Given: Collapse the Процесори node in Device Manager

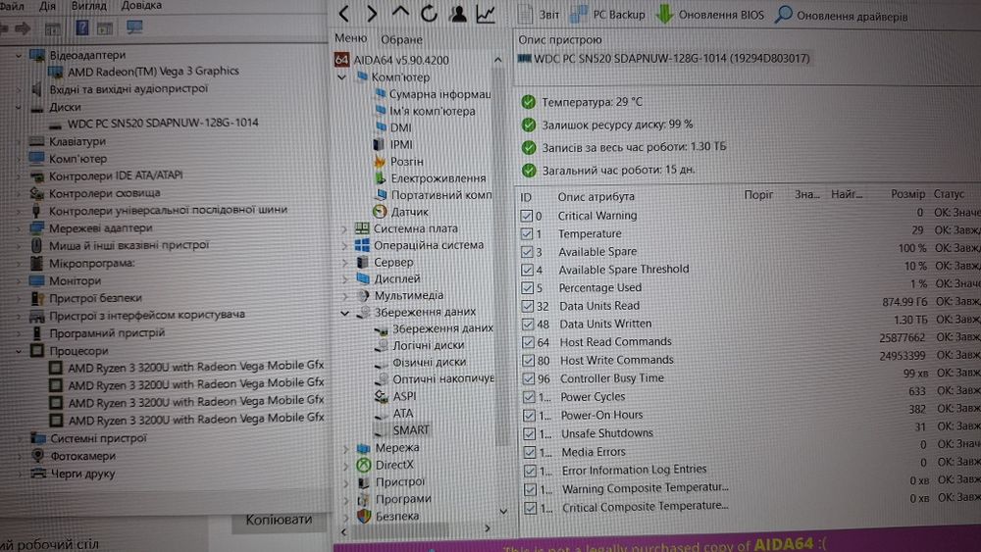Looking at the screenshot, I should click(x=18, y=351).
